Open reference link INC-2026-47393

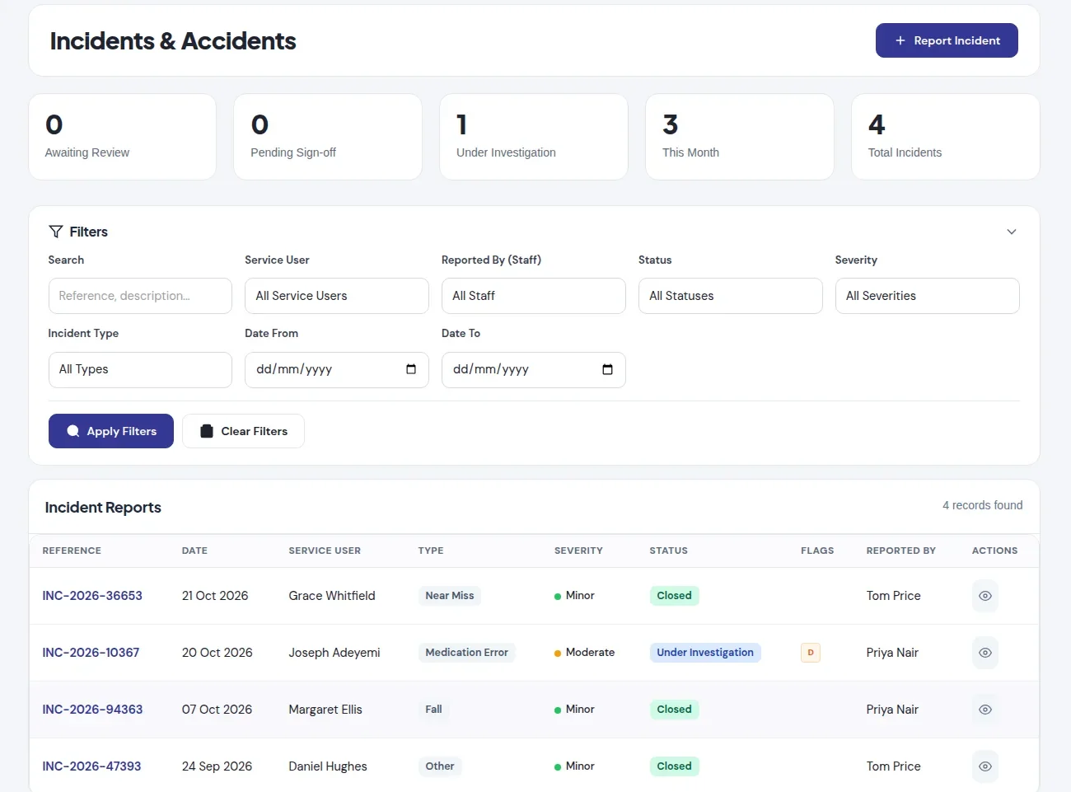click(91, 766)
